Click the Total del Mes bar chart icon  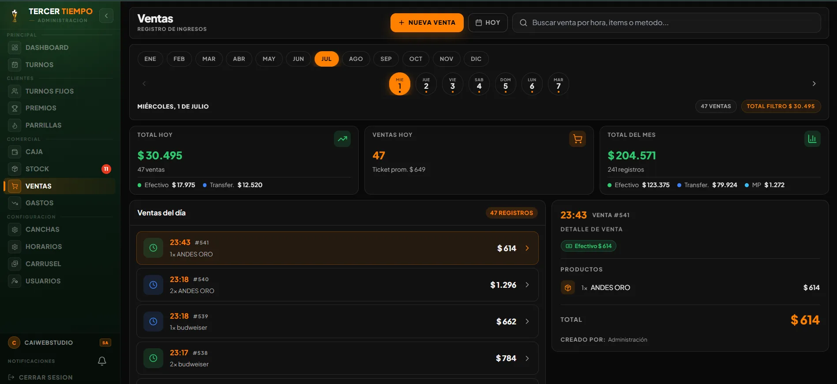(x=812, y=139)
